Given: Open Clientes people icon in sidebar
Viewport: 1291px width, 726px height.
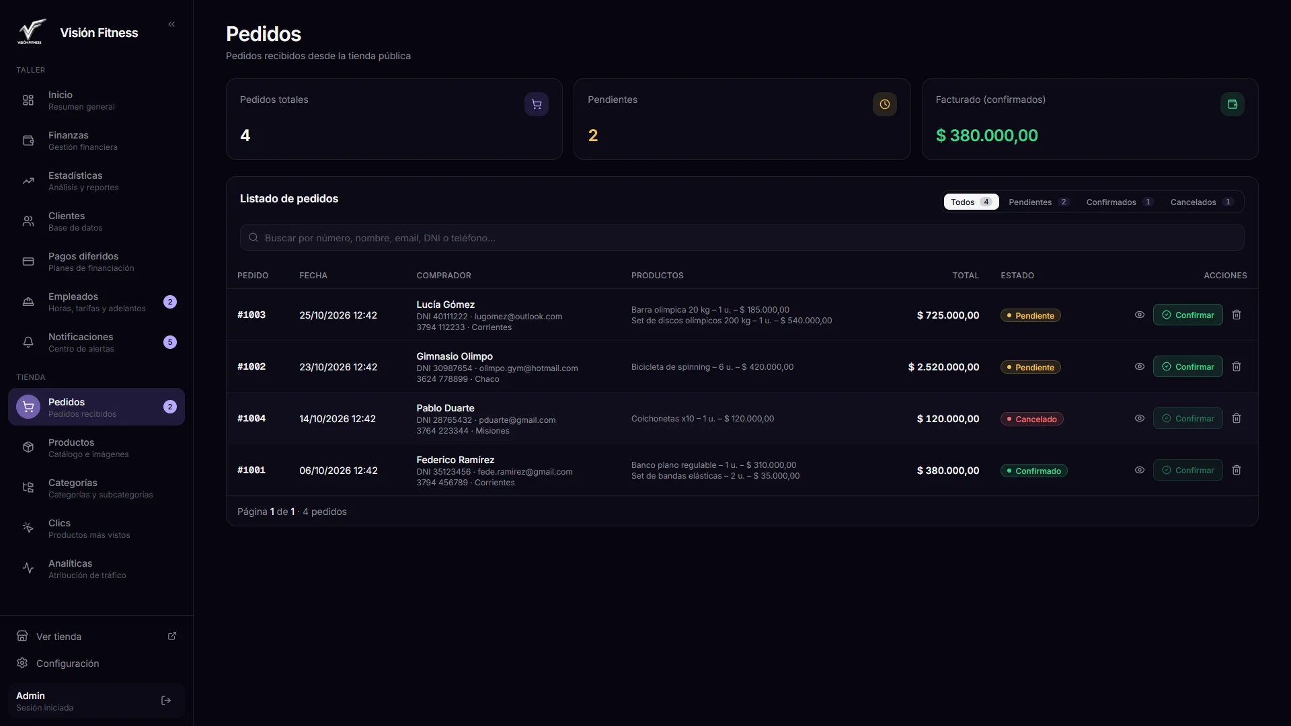Looking at the screenshot, I should (x=28, y=221).
